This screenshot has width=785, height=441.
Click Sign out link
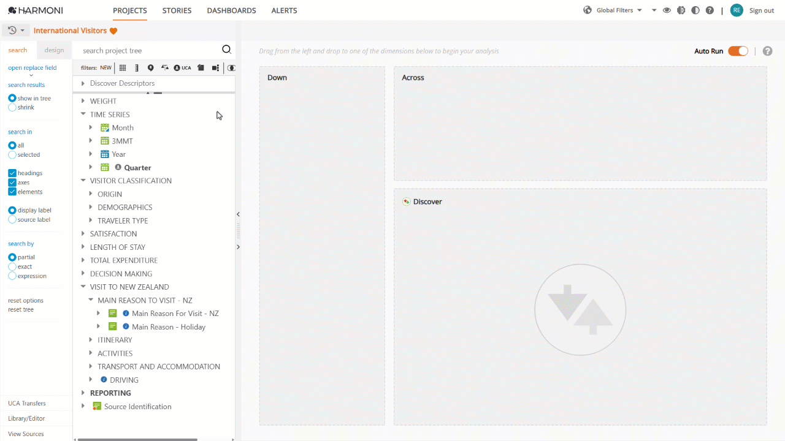click(x=762, y=10)
